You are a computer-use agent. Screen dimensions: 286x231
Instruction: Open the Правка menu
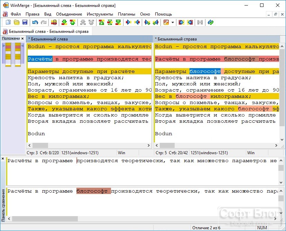coord(33,14)
